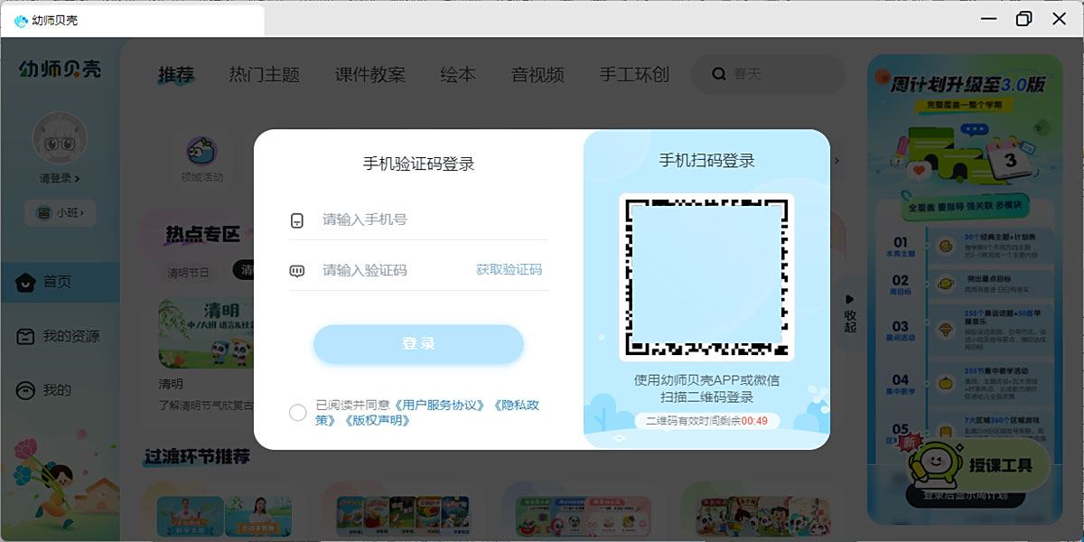The image size is (1084, 542).
Task: Click the 幼师贝壳 logo
Action: click(x=58, y=68)
